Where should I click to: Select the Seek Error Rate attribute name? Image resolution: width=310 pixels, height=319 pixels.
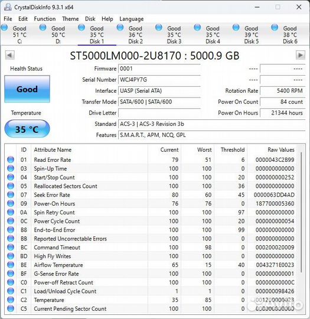[52, 195]
